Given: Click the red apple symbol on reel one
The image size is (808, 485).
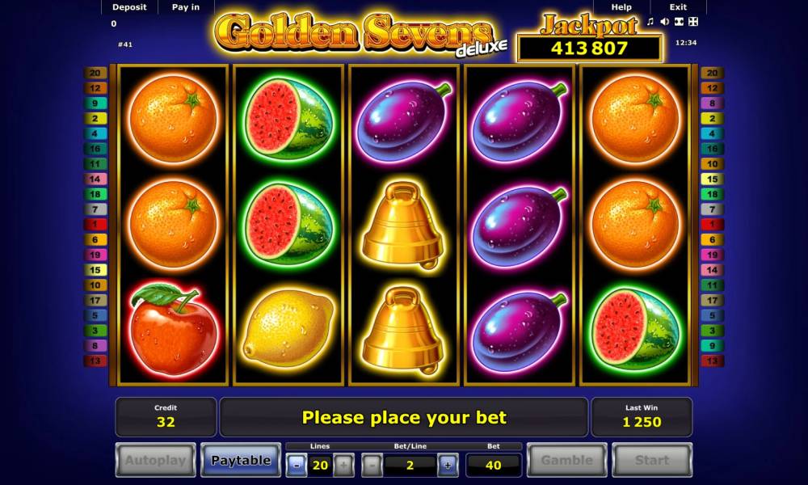Looking at the screenshot, I should coord(173,328).
